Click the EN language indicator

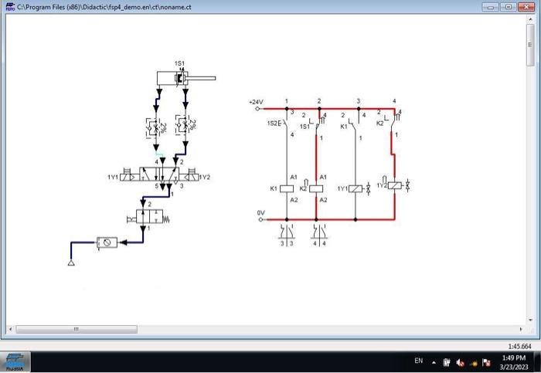tap(419, 361)
